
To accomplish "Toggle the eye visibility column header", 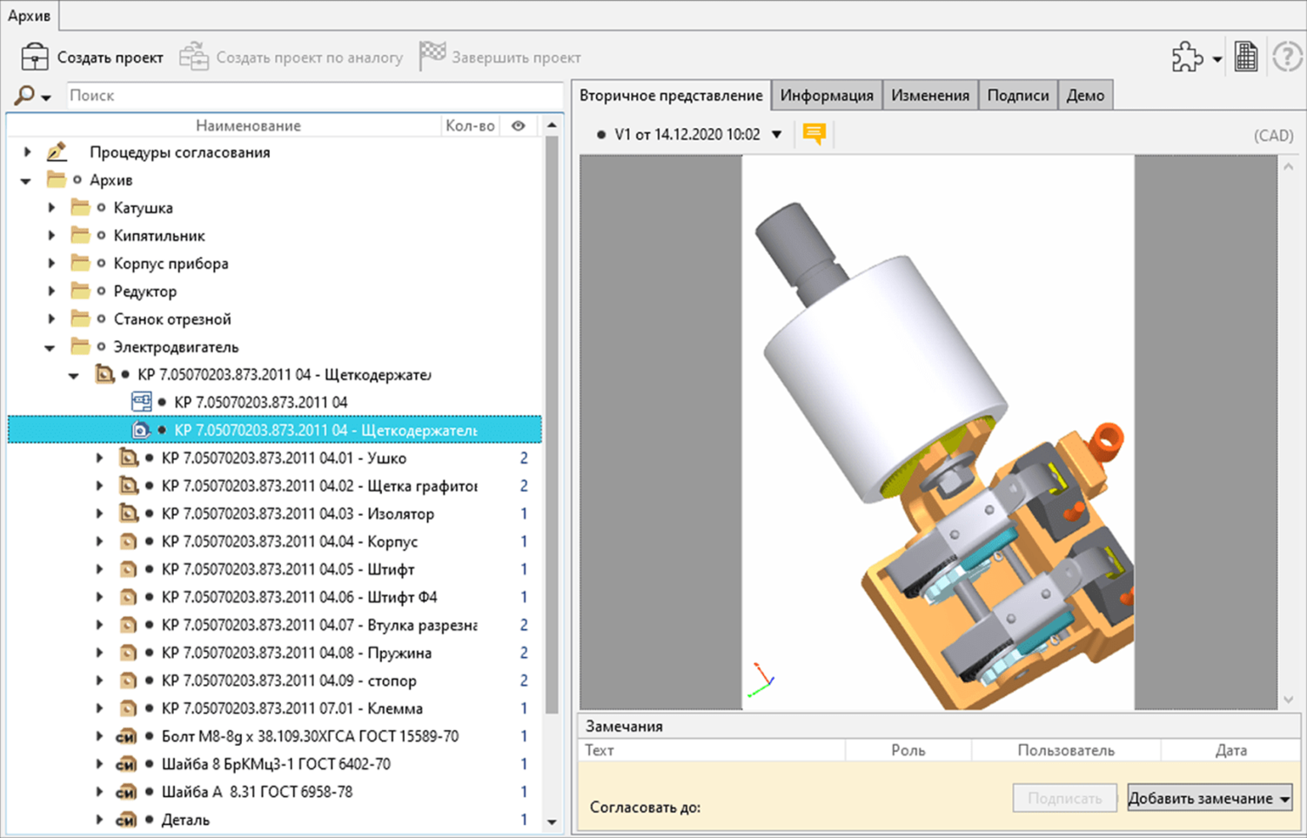I will click(519, 125).
